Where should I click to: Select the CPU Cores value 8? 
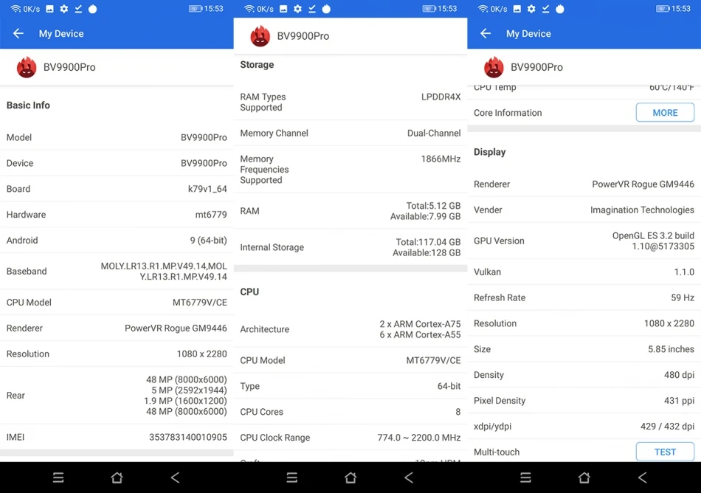pyautogui.click(x=457, y=412)
